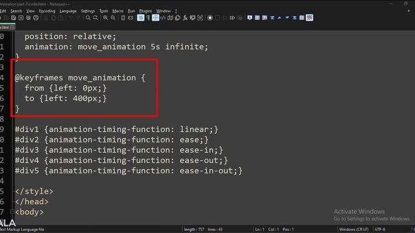The width and height of the screenshot is (415, 233).
Task: Open the Language menu
Action: (x=68, y=11)
